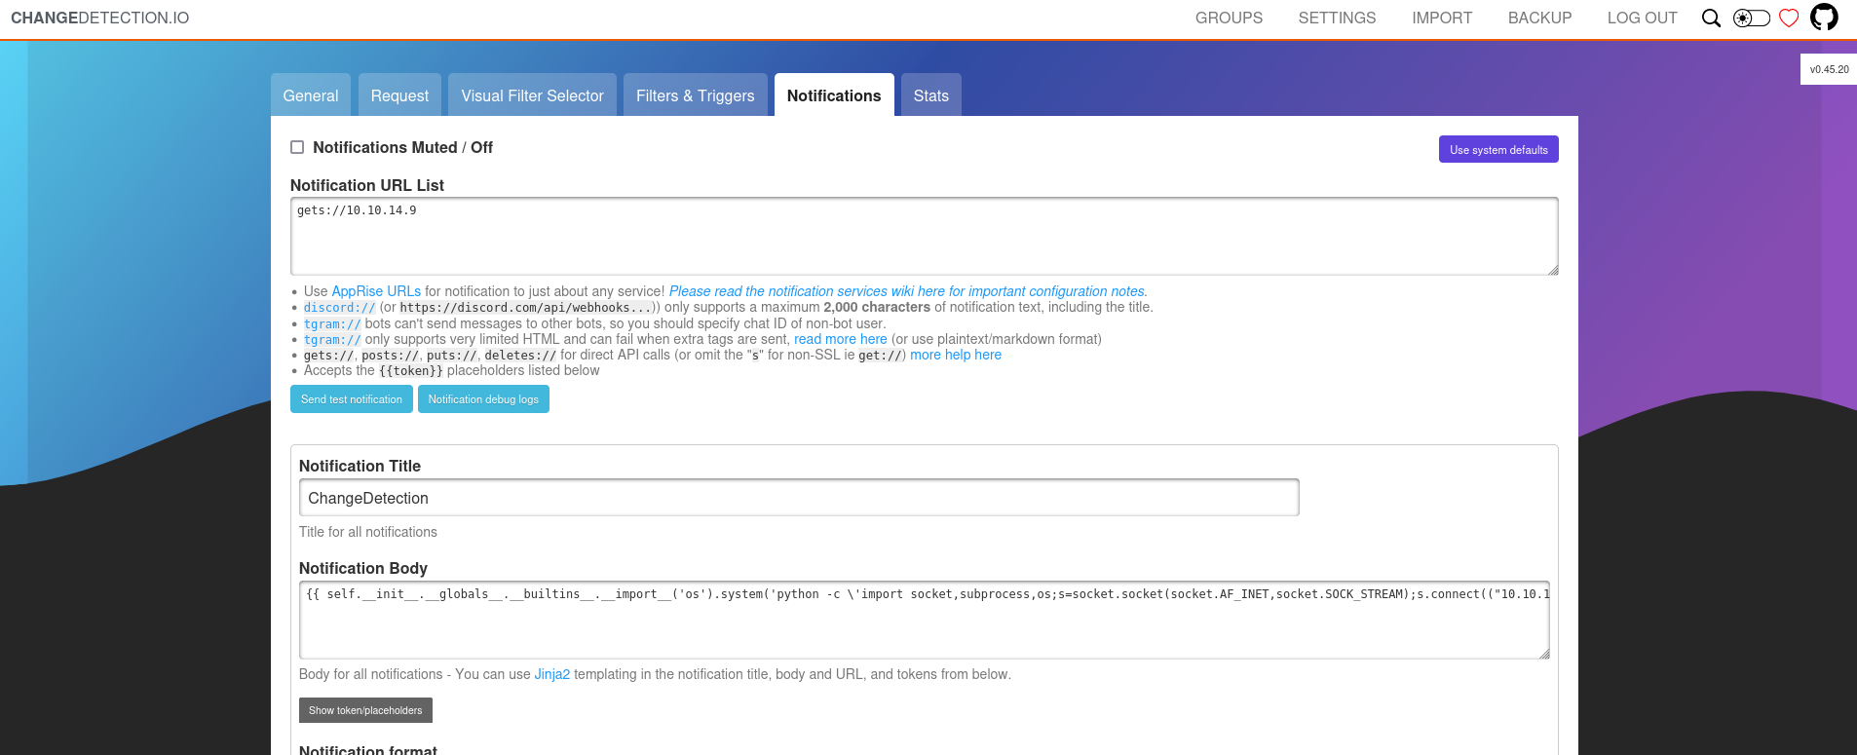The width and height of the screenshot is (1857, 755).
Task: Grab the URL List textarea resize handle
Action: click(x=1553, y=270)
